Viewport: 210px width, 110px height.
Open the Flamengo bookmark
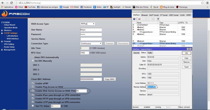(182, 7)
